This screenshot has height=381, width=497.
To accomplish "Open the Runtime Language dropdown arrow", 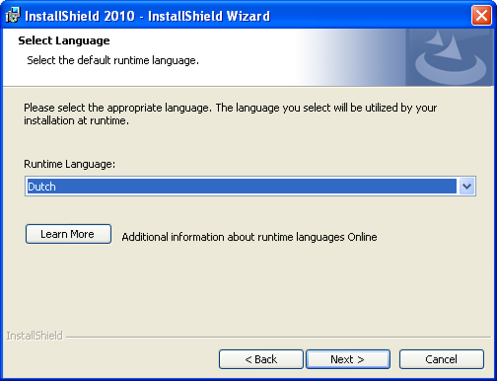I will point(467,186).
